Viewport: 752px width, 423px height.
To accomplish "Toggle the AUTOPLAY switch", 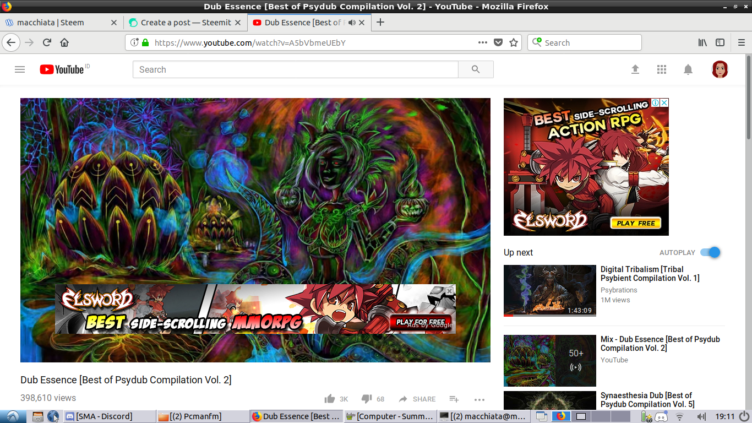I will (x=710, y=252).
